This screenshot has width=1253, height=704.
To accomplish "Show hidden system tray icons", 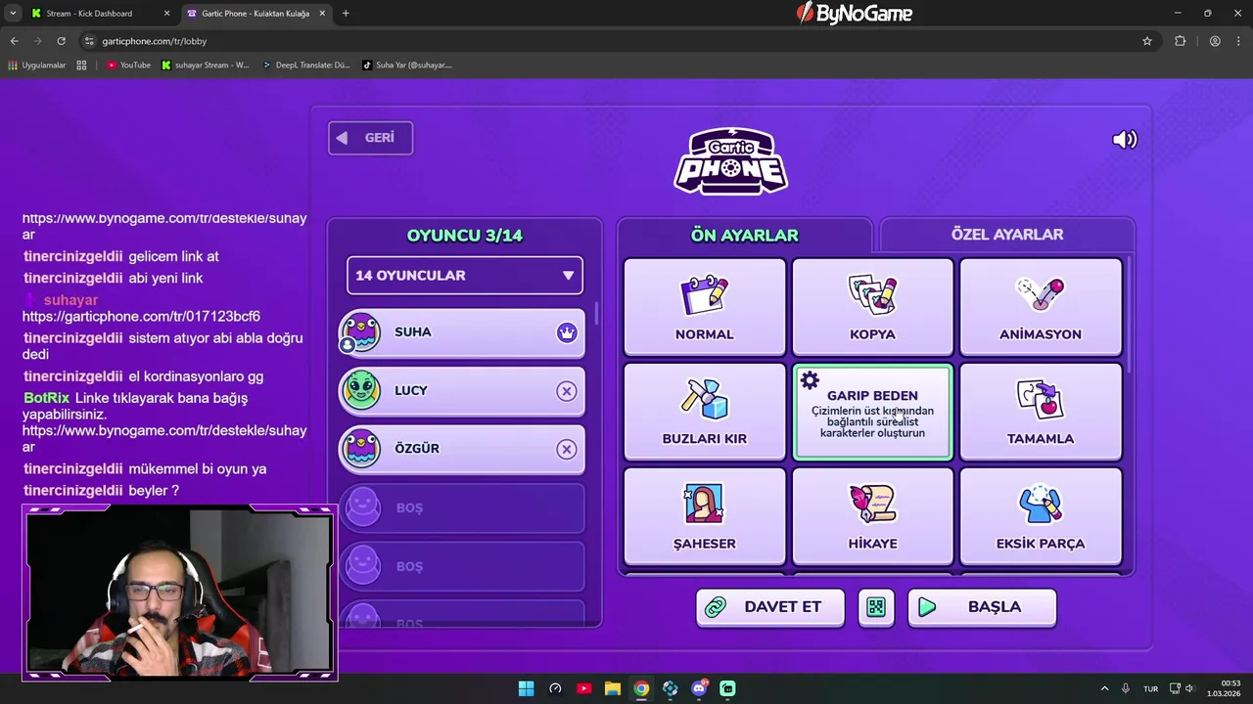I will pyautogui.click(x=1104, y=688).
